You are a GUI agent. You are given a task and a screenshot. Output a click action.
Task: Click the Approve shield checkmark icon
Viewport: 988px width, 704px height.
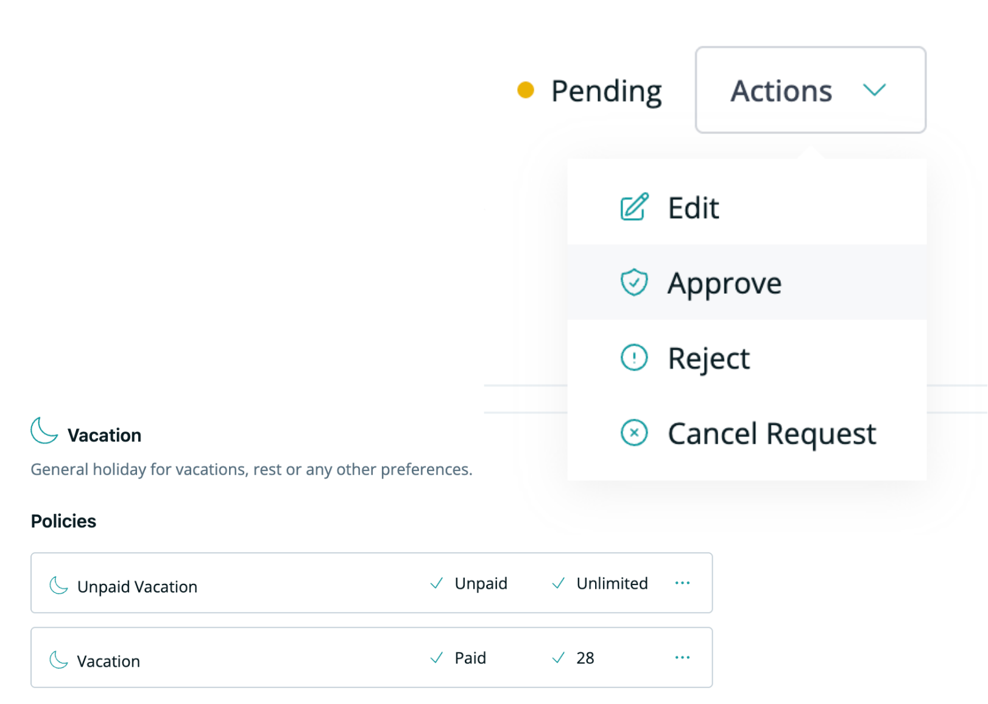[x=634, y=282]
